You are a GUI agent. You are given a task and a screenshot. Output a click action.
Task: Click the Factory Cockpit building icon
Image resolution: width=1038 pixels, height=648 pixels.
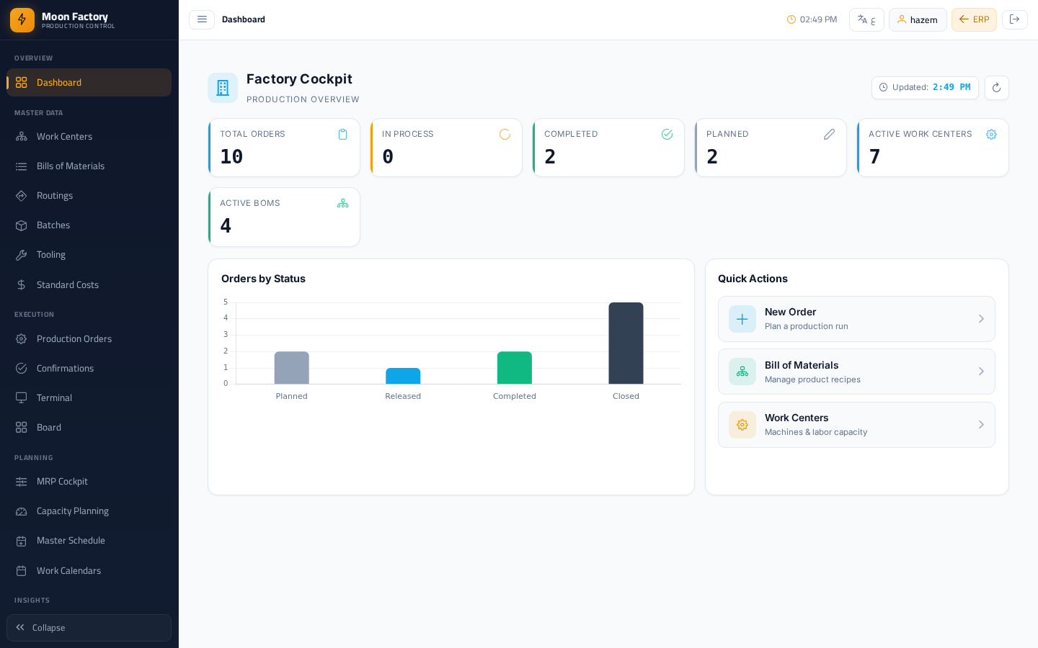(x=223, y=88)
